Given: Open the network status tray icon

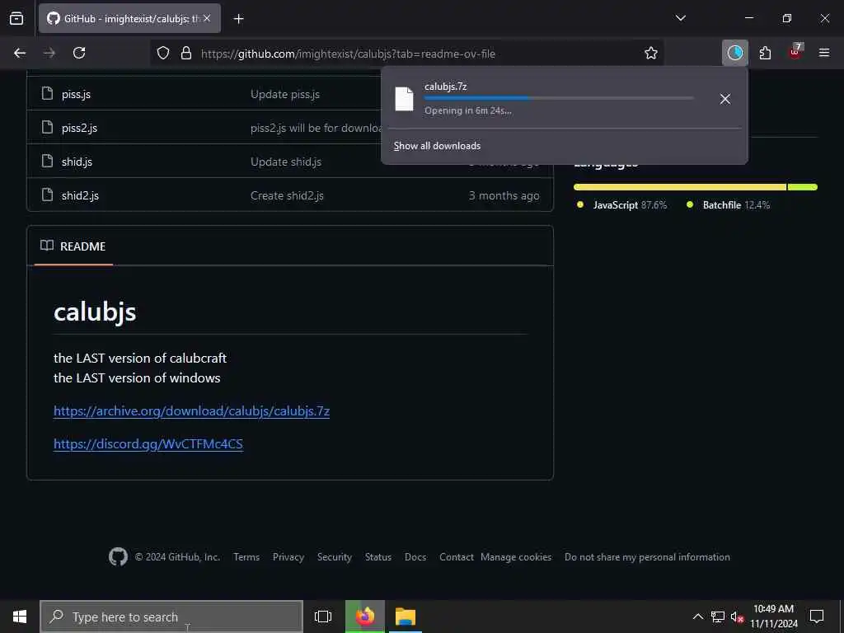Looking at the screenshot, I should 717,617.
